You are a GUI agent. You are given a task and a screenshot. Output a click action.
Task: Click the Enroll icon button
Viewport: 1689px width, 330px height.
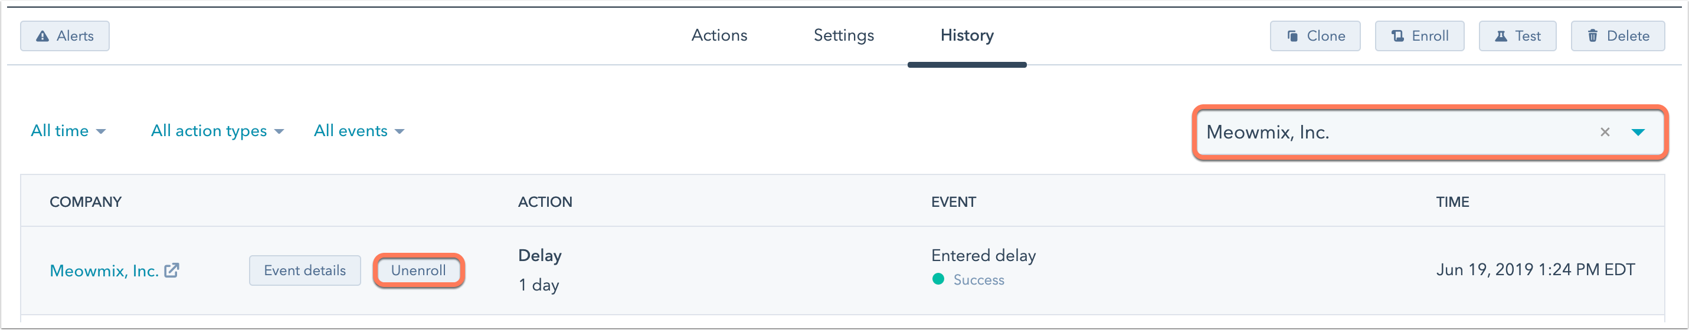tap(1398, 36)
